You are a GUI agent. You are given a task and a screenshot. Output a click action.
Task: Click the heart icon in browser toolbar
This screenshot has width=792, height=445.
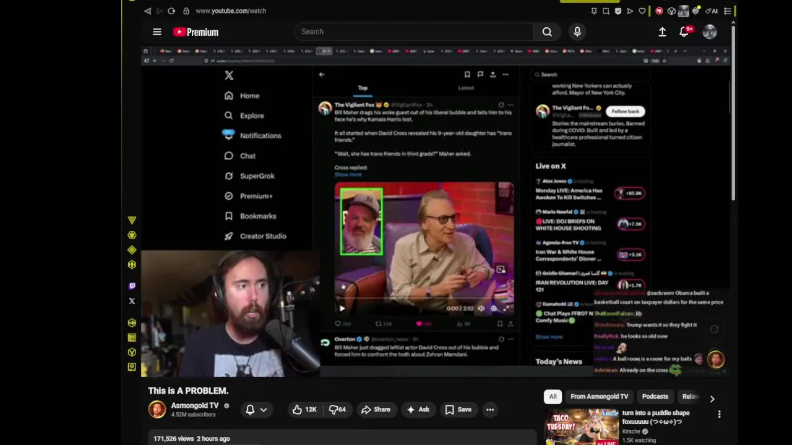point(642,11)
